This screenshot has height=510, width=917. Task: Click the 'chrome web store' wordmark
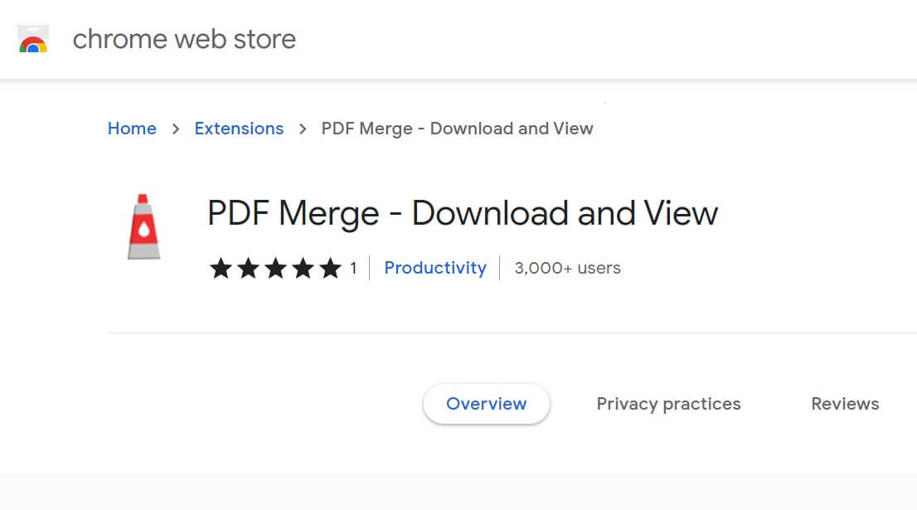click(184, 39)
